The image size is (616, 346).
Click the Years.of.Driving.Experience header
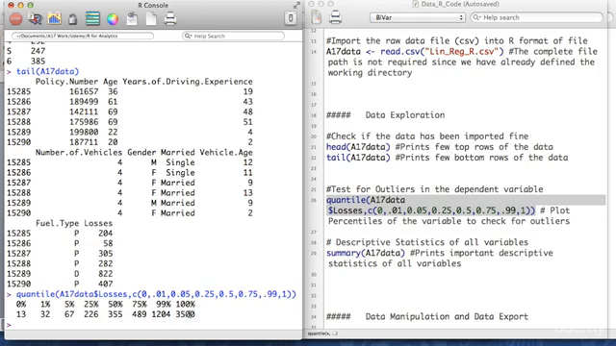188,82
